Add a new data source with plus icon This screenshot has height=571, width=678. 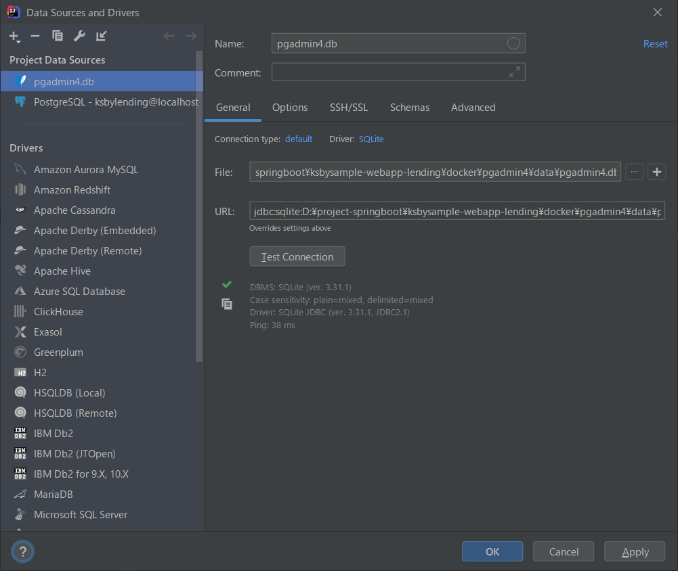tap(14, 37)
